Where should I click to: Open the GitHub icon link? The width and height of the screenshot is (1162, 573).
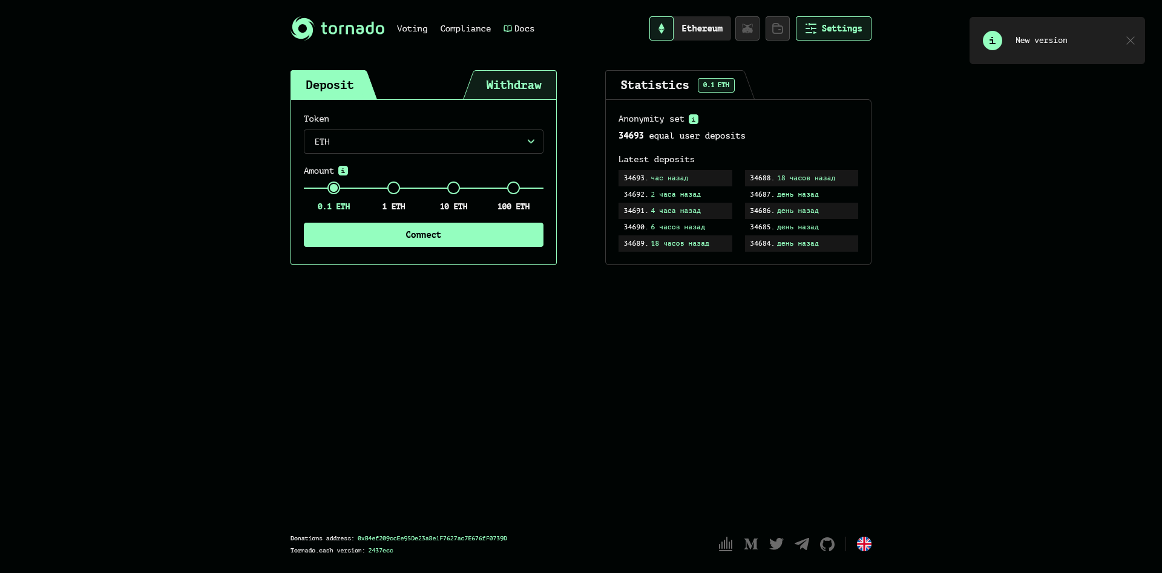click(x=827, y=544)
